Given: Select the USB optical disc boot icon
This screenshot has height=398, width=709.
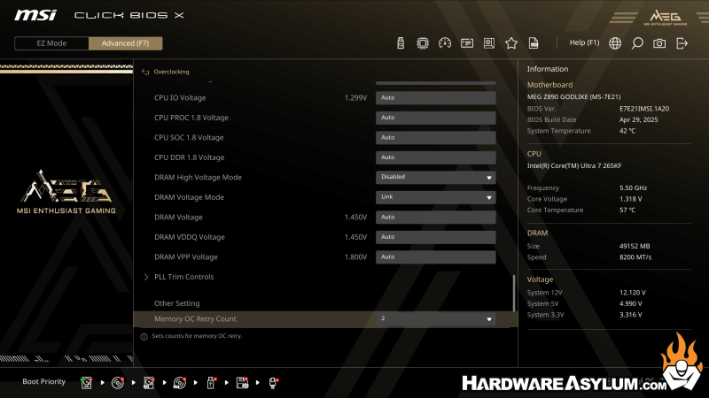Looking at the screenshot, I should pos(180,383).
